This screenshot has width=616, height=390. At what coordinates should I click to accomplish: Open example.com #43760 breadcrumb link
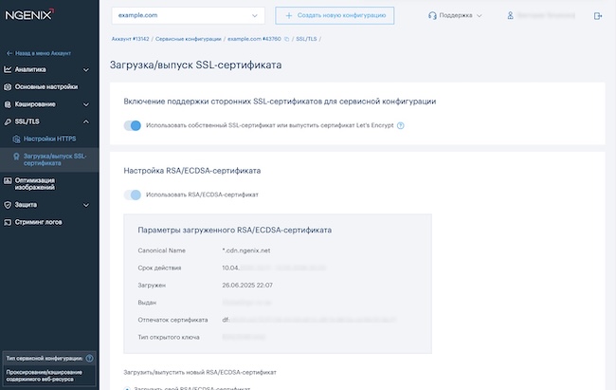point(254,39)
